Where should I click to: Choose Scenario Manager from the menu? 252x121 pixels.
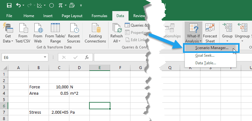click(210, 48)
